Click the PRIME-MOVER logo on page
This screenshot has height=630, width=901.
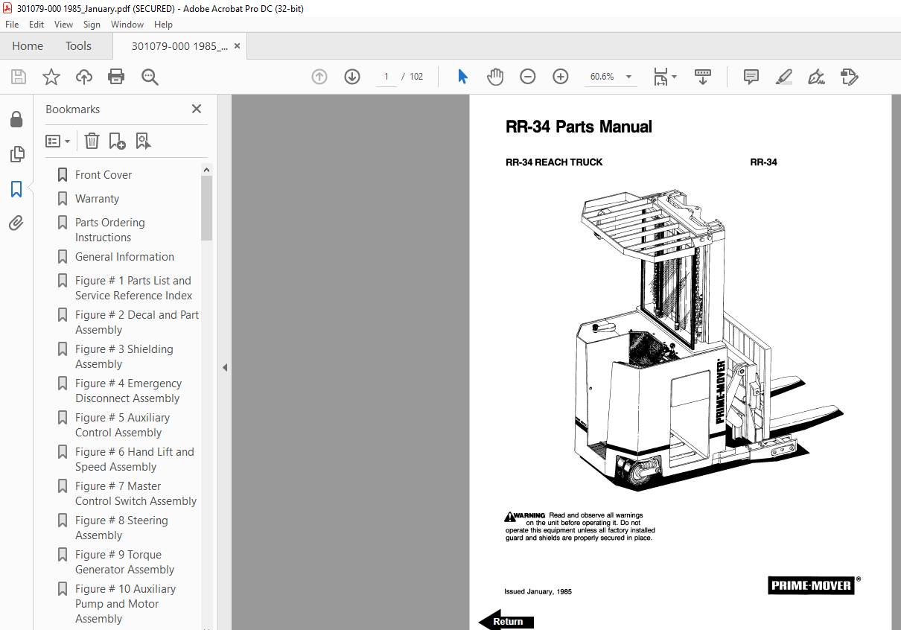coord(811,585)
